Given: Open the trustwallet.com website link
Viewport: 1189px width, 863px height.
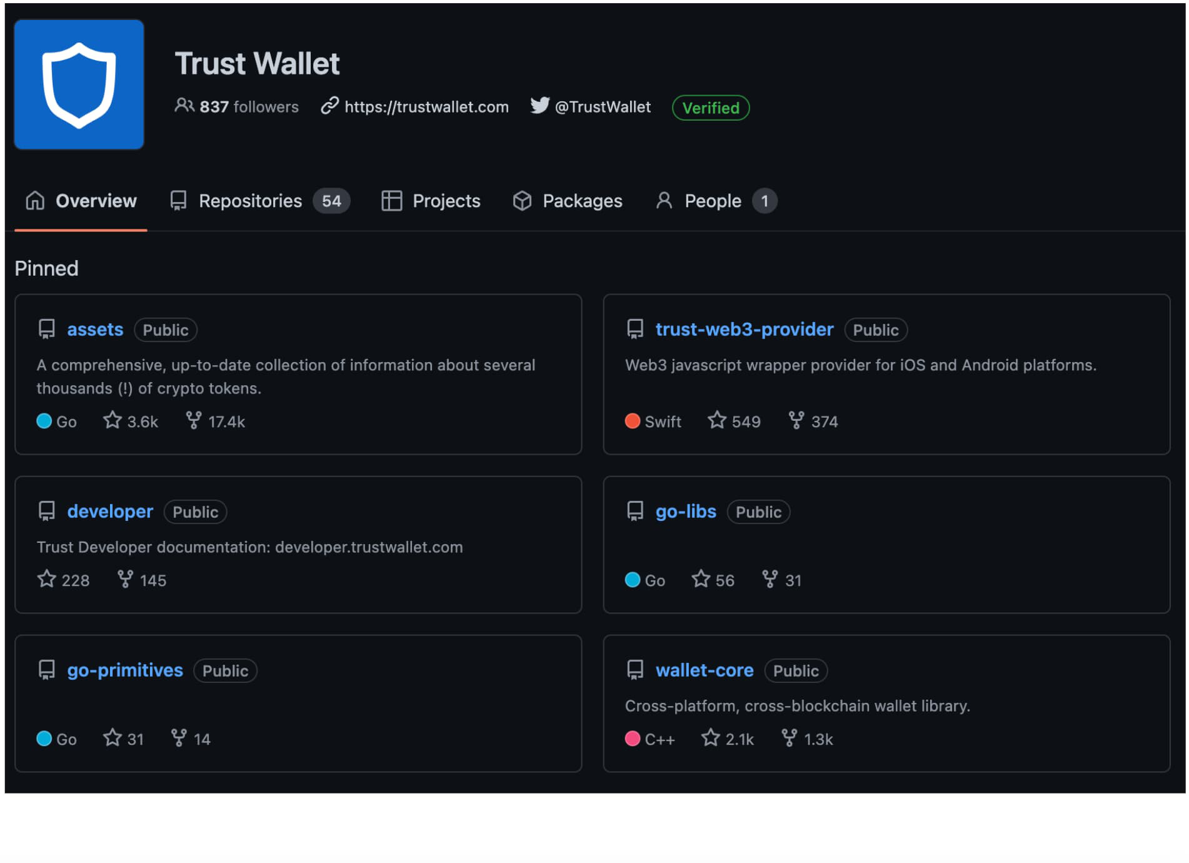Looking at the screenshot, I should [426, 107].
